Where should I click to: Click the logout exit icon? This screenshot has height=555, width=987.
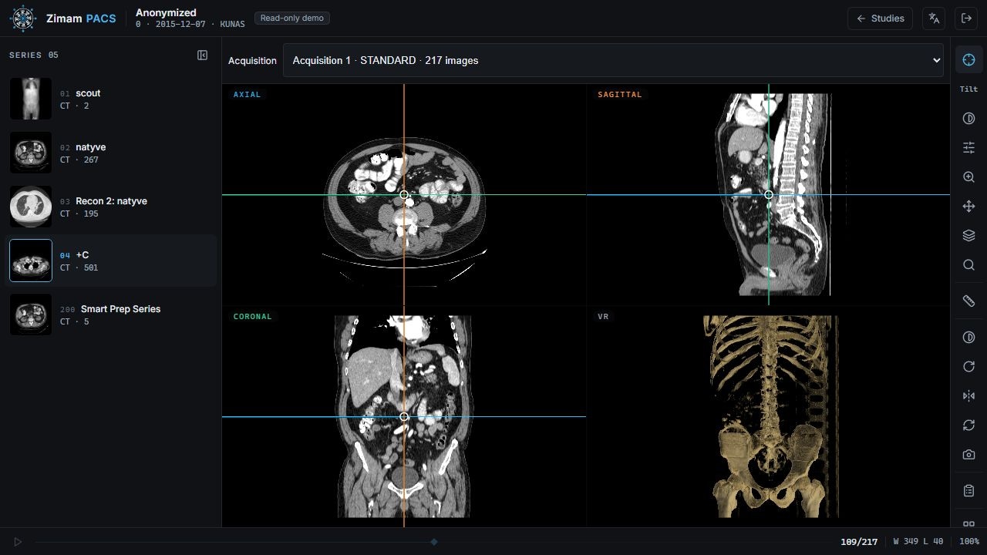(x=966, y=18)
